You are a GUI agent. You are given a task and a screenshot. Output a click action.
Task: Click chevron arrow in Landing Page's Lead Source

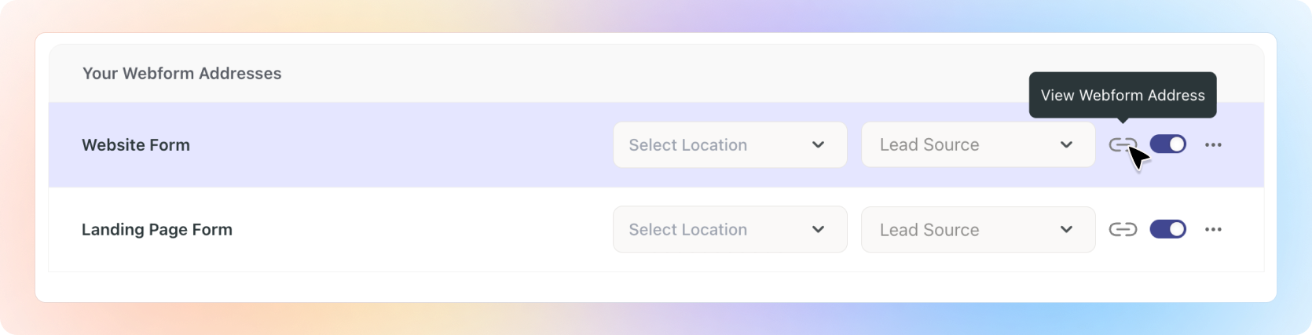pyautogui.click(x=1066, y=229)
